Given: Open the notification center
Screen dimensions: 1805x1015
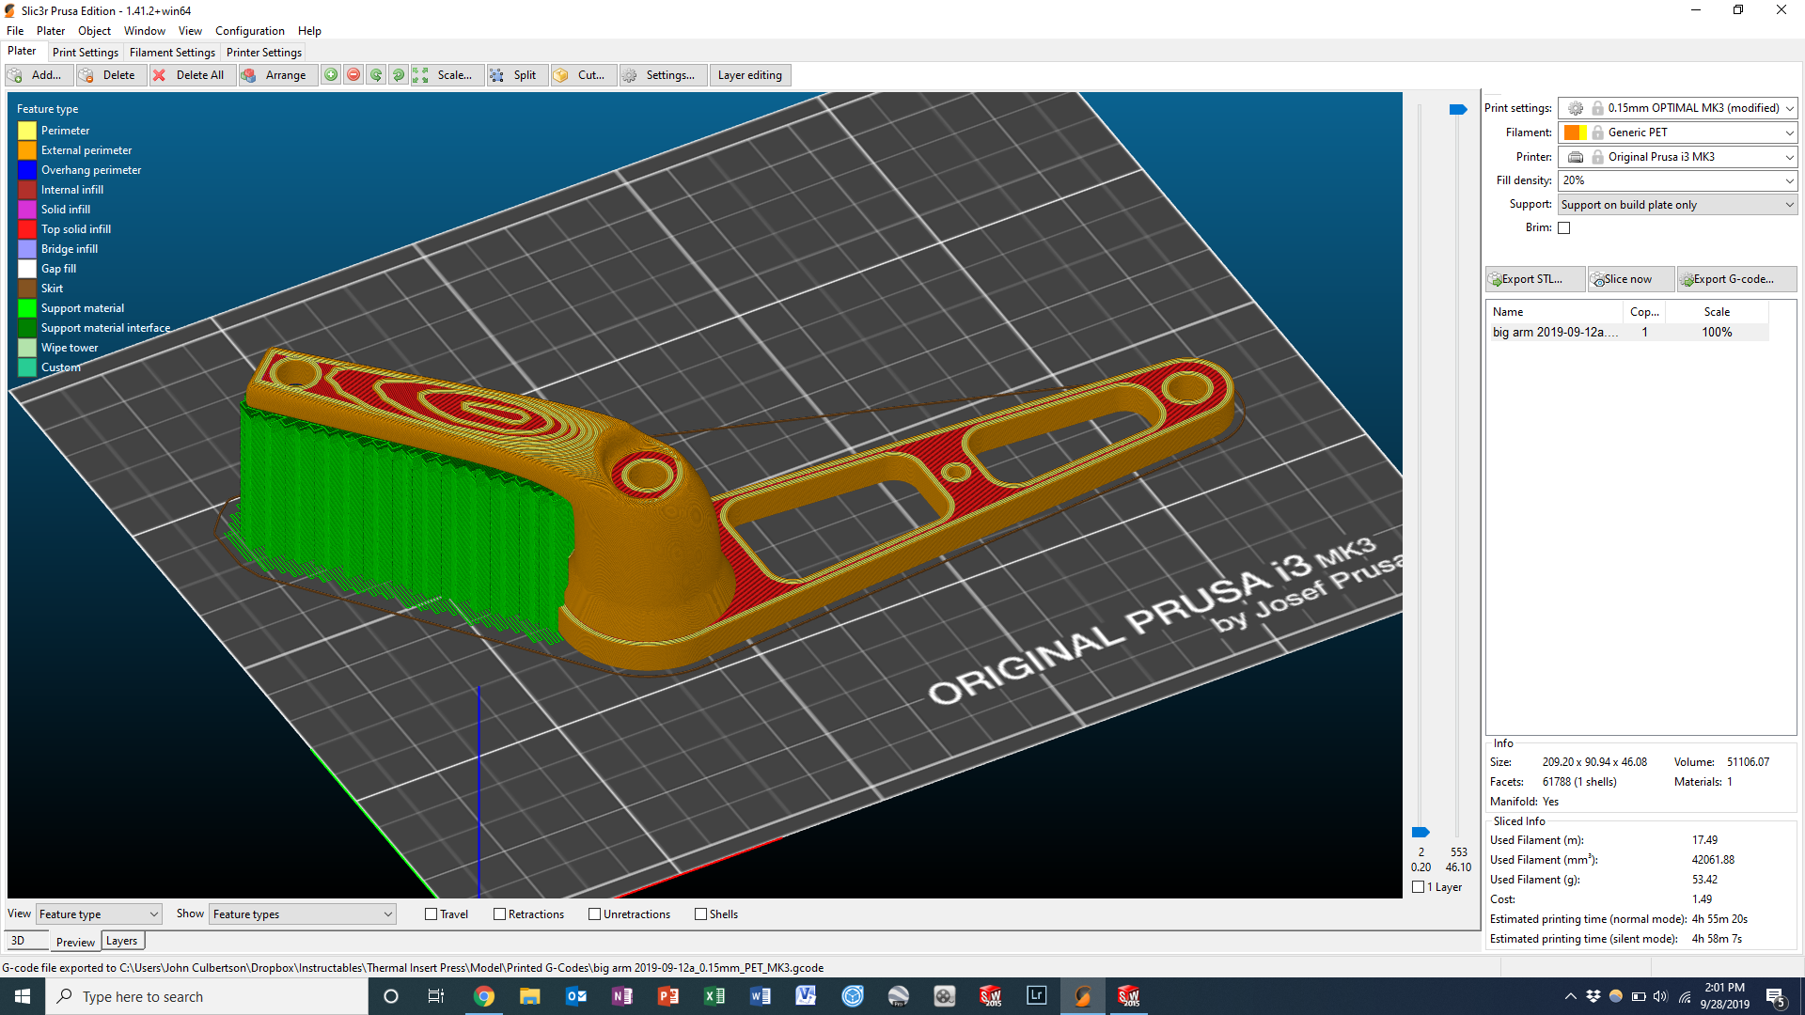Looking at the screenshot, I should pos(1776,996).
